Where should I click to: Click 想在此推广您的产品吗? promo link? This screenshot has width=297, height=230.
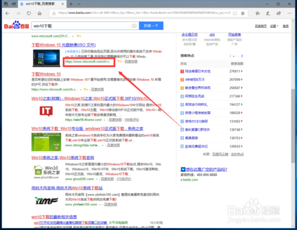pos(206,169)
